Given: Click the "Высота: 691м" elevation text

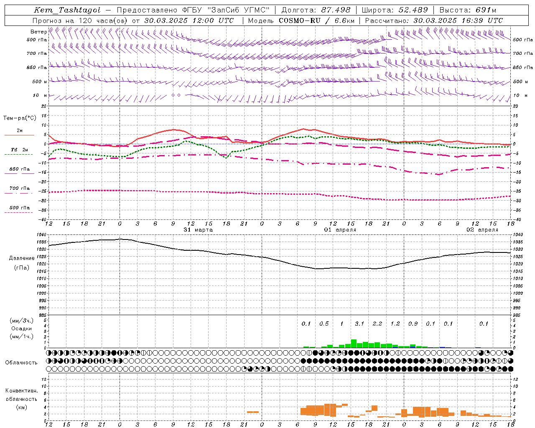Looking at the screenshot, I should tap(468, 10).
